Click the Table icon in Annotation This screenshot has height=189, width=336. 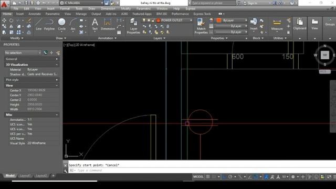119,33
